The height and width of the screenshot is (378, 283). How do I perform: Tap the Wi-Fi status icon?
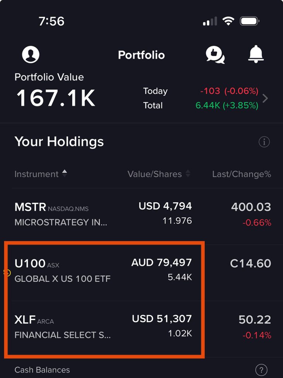click(x=228, y=21)
